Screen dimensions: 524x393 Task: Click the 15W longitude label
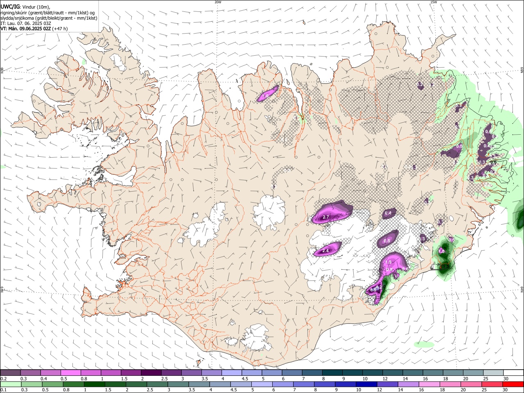click(434, 2)
